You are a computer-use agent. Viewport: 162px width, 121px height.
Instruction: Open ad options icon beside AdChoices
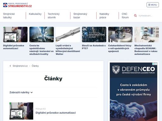pos(156,64)
